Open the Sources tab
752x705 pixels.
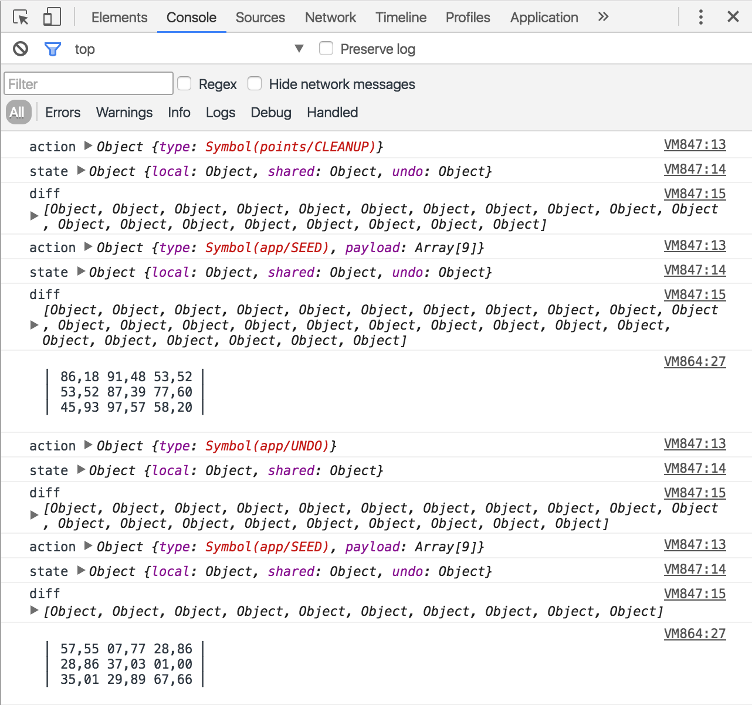260,18
